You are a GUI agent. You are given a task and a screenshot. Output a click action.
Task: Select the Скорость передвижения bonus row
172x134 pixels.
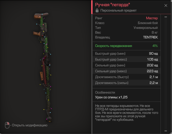point(126,46)
